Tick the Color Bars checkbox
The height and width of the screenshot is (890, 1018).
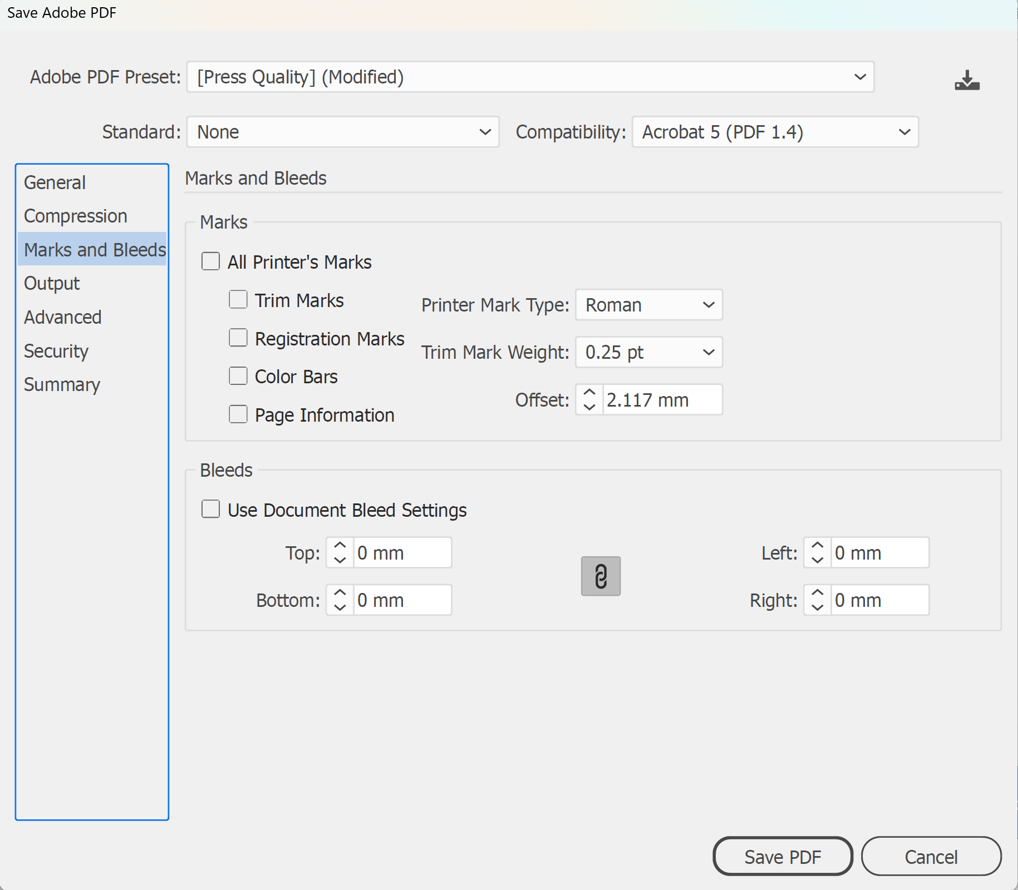click(x=238, y=376)
